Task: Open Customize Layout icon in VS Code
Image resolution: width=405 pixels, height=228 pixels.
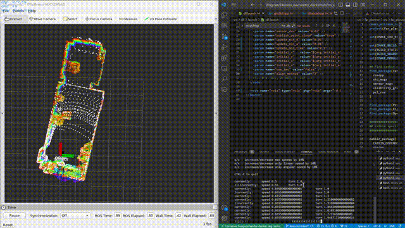Action: tap(363, 4)
